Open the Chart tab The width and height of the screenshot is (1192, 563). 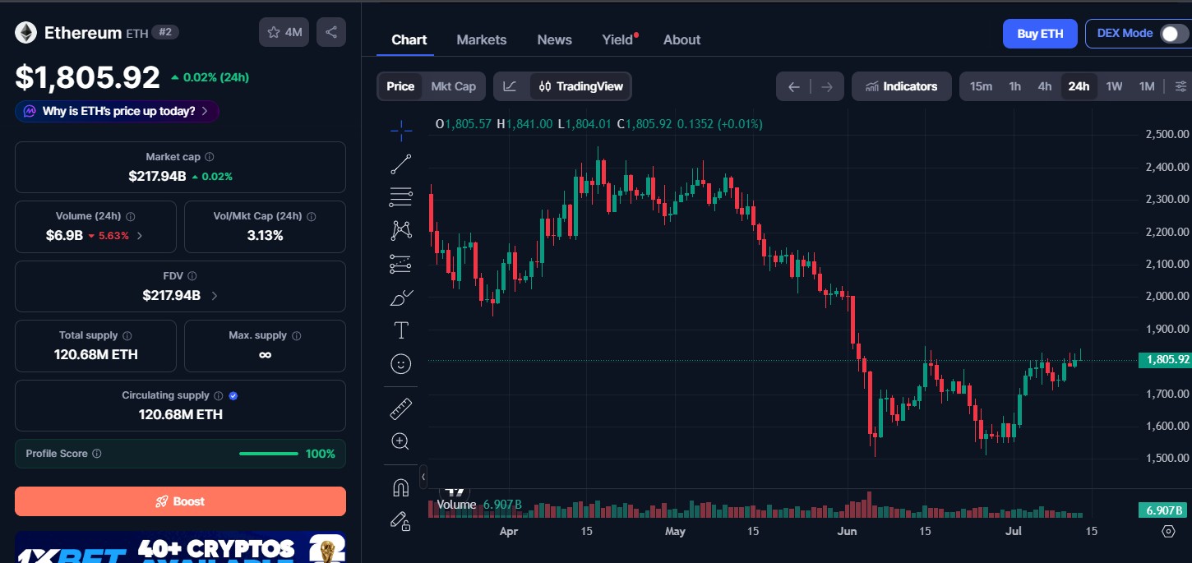[x=409, y=39]
